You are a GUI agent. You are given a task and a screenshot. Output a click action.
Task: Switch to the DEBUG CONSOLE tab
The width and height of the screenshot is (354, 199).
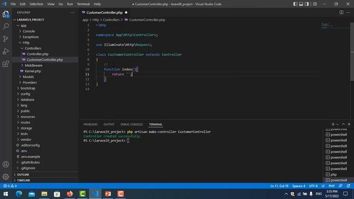[x=132, y=124]
